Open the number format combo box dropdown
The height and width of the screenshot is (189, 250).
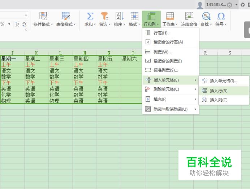26,15
